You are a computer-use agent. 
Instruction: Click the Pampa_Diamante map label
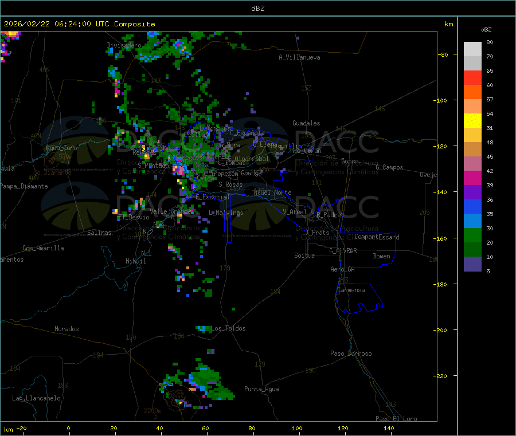(24, 186)
